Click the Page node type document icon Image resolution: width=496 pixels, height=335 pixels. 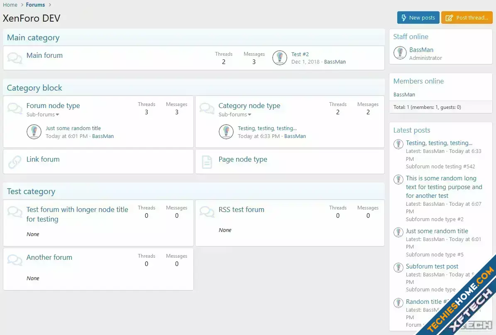click(x=207, y=162)
